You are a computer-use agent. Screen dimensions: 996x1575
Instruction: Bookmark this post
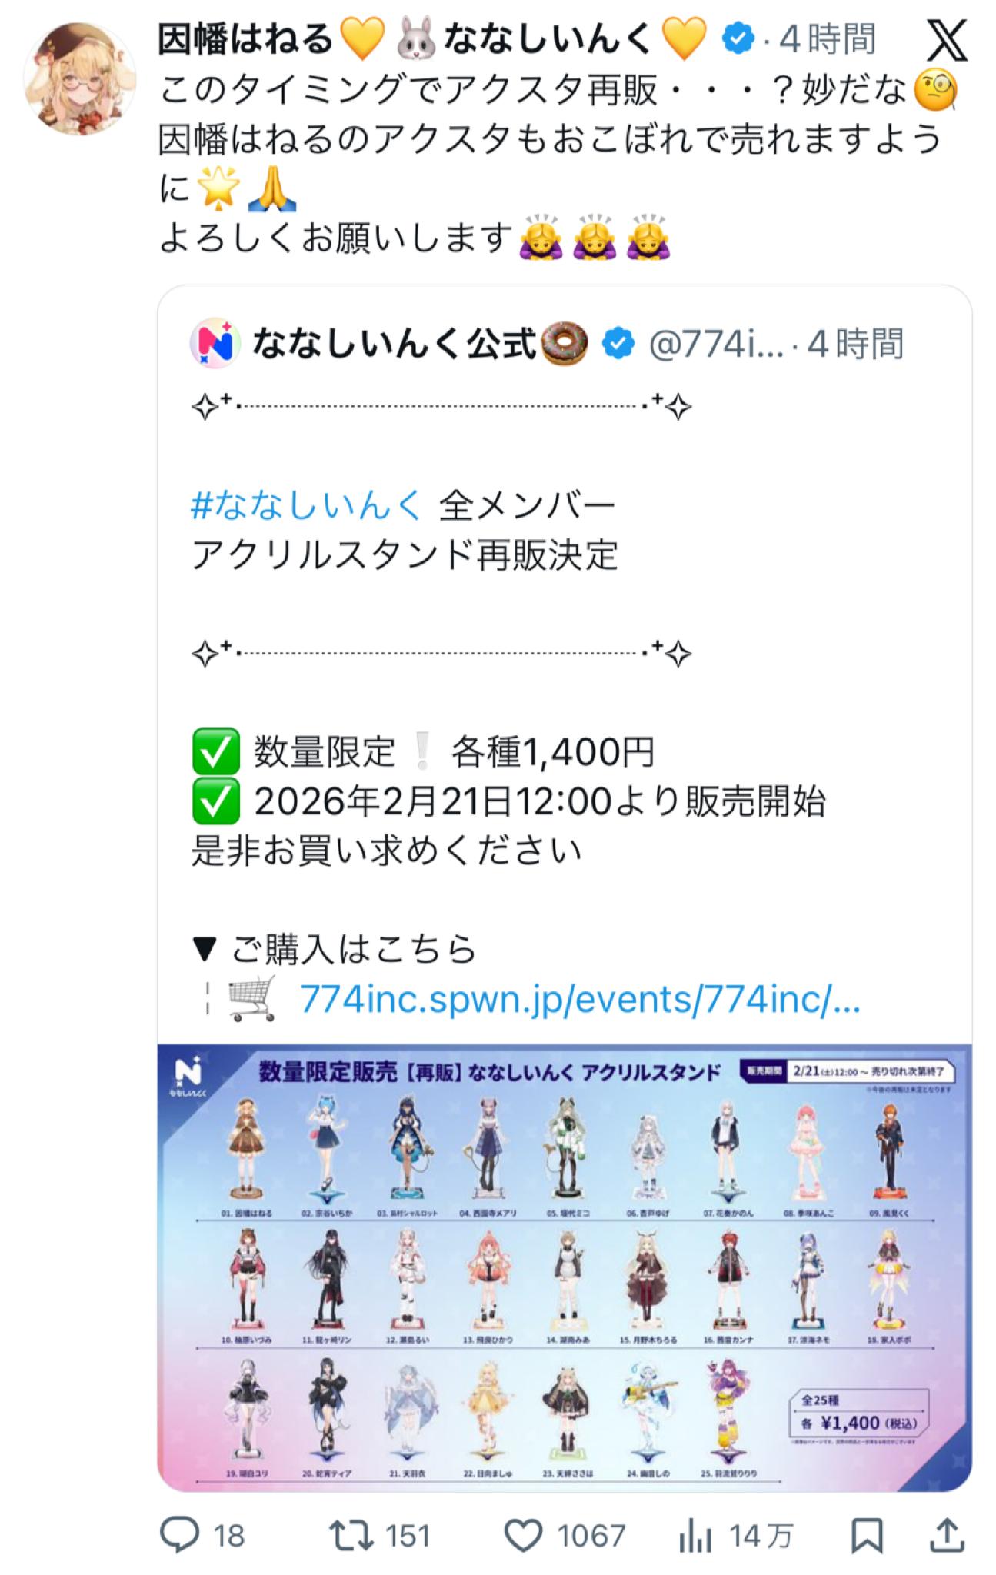(x=867, y=1536)
